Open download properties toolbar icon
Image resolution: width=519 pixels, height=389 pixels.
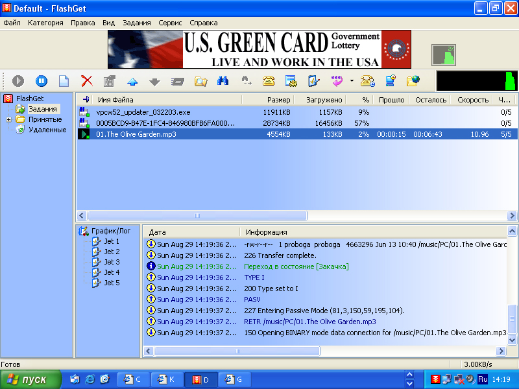[110, 81]
